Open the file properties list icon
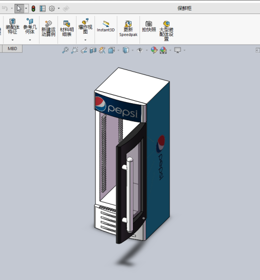 [x=42, y=9]
